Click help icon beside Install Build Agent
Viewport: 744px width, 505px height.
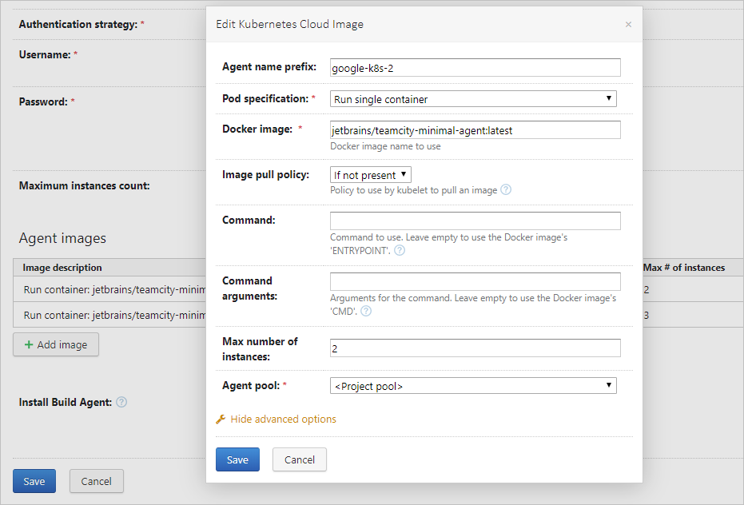(x=121, y=402)
